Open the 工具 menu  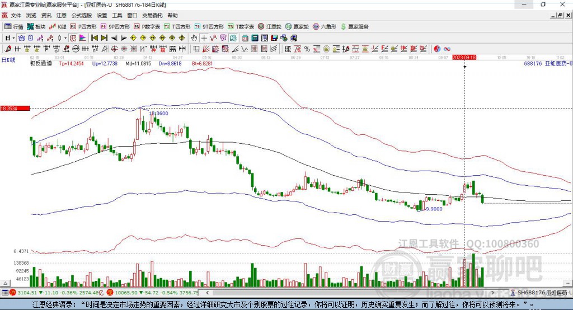tap(117, 15)
